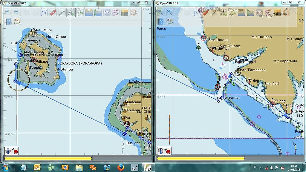This screenshot has height=172, width=306.
Task: Click the Motu roa label
Action: [x=65, y=69]
